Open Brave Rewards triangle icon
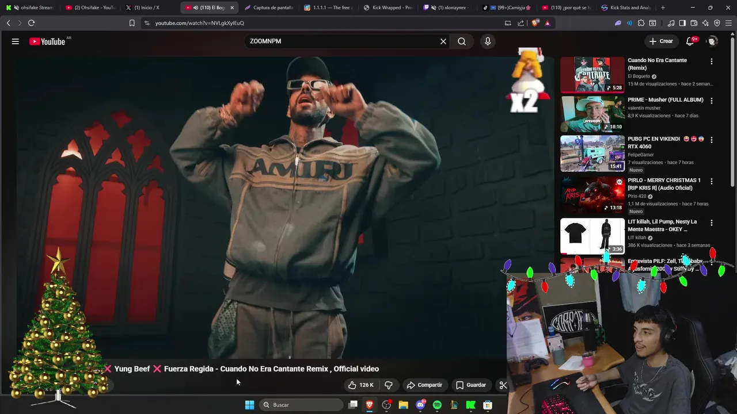Image resolution: width=737 pixels, height=414 pixels. coord(548,23)
